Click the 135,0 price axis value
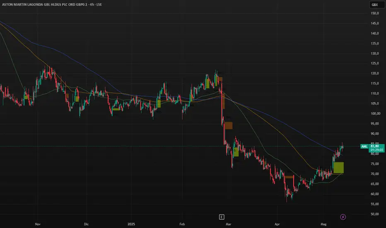Screen dimensions: 386x228 click(x=375, y=44)
